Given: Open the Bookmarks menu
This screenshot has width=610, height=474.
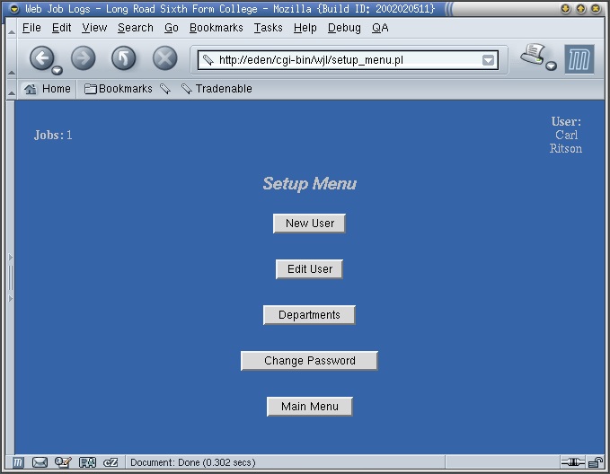Looking at the screenshot, I should pyautogui.click(x=217, y=28).
